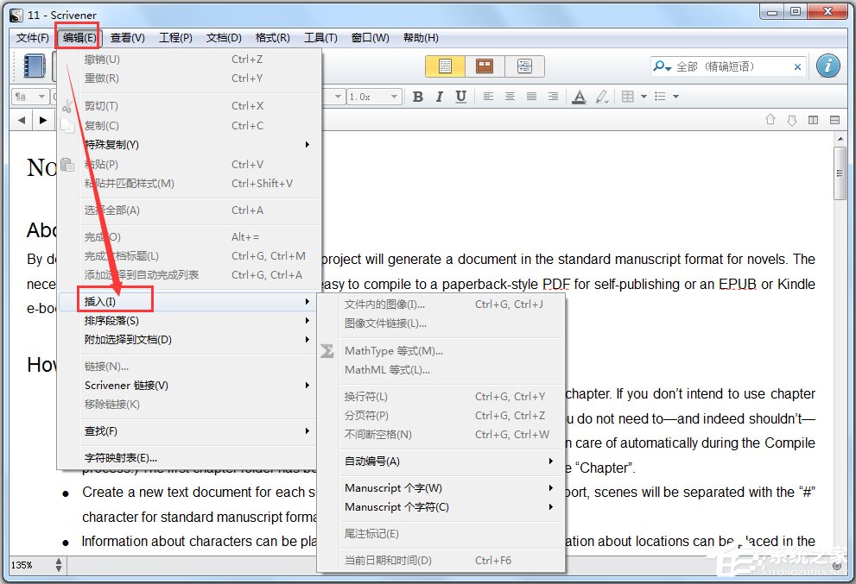
Task: Choose 撤销(U) menu item
Action: pos(188,60)
